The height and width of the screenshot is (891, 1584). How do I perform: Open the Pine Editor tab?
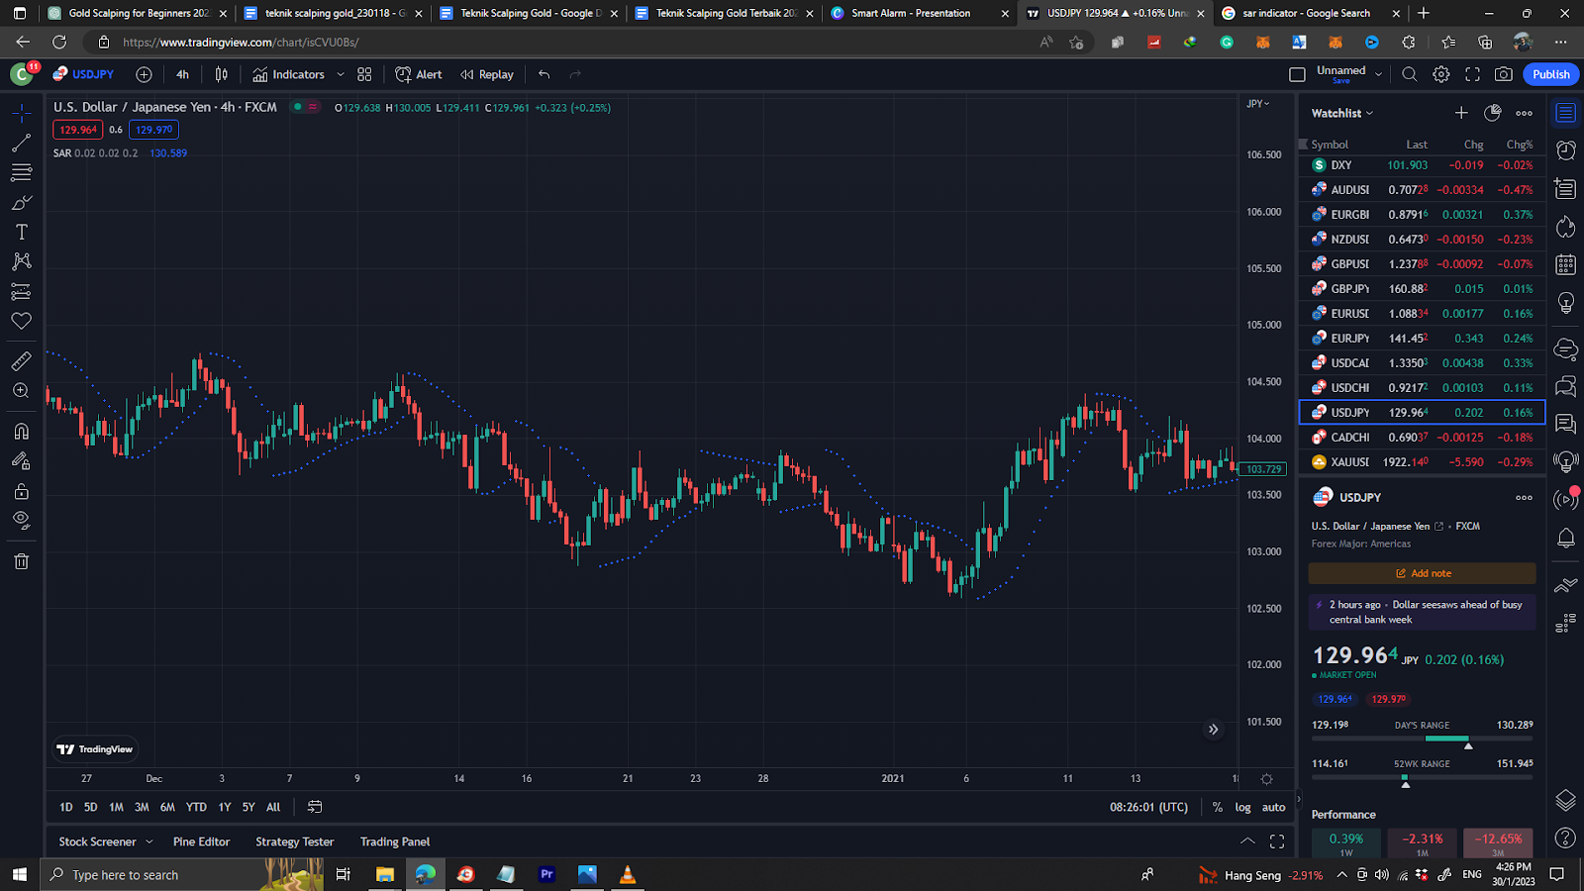click(x=201, y=841)
